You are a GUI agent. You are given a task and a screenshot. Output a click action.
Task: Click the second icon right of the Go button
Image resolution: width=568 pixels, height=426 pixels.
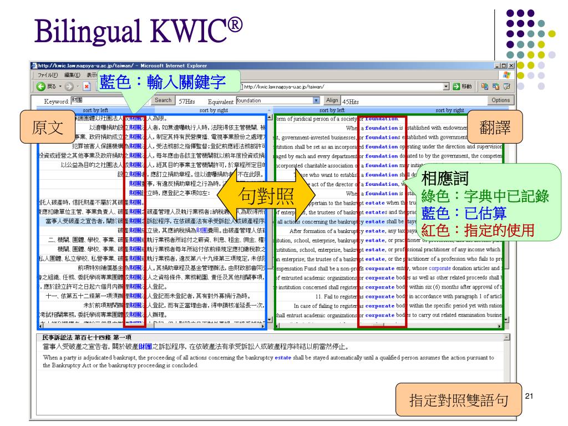point(496,86)
